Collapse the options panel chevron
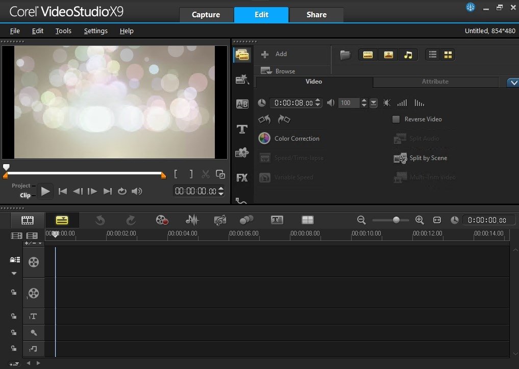The width and height of the screenshot is (519, 369). (513, 83)
